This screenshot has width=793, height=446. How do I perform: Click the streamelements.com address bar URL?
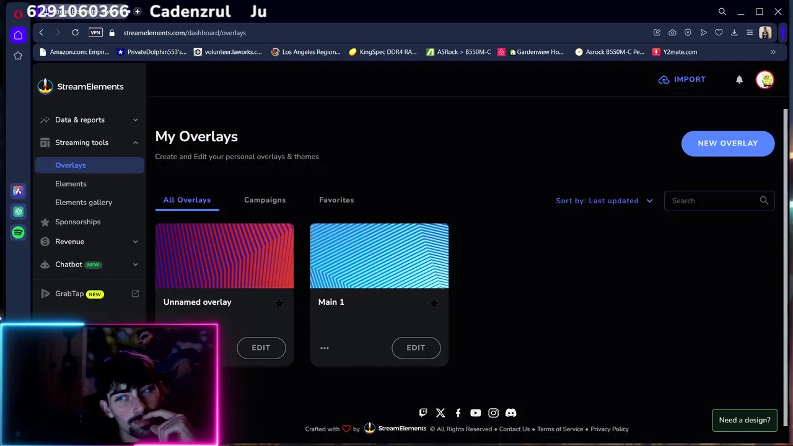tap(185, 32)
